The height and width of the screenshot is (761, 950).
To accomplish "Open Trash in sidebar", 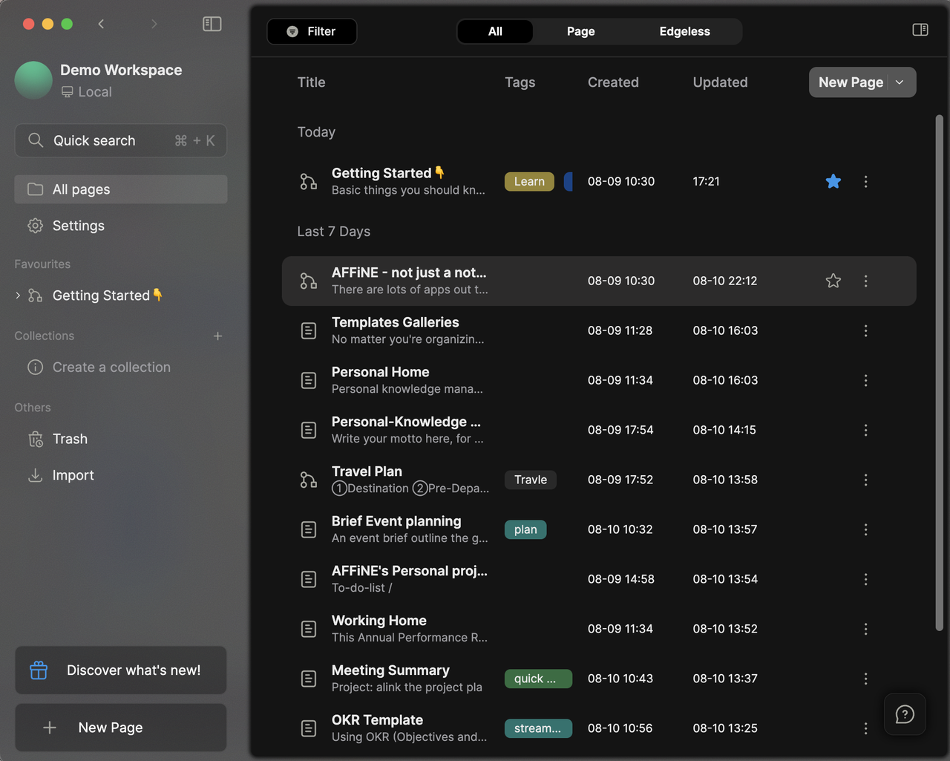I will click(x=121, y=439).
